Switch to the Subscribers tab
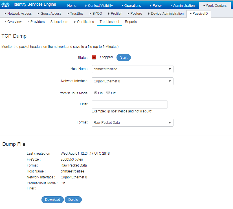The width and height of the screenshot is (233, 209). [x=59, y=22]
